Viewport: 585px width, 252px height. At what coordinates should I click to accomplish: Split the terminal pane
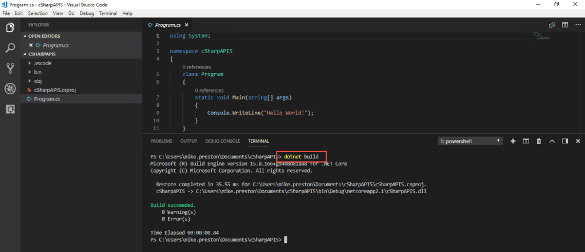526,141
